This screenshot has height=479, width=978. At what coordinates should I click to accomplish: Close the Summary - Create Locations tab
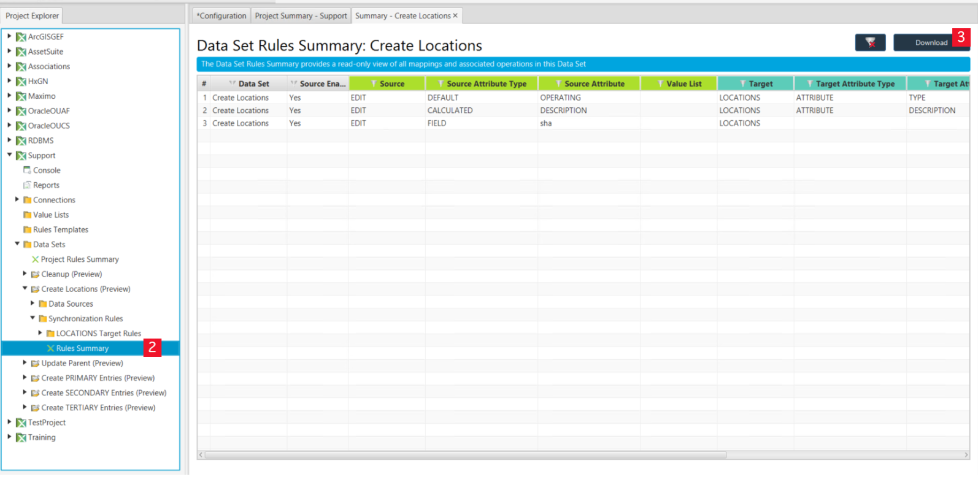pos(455,16)
